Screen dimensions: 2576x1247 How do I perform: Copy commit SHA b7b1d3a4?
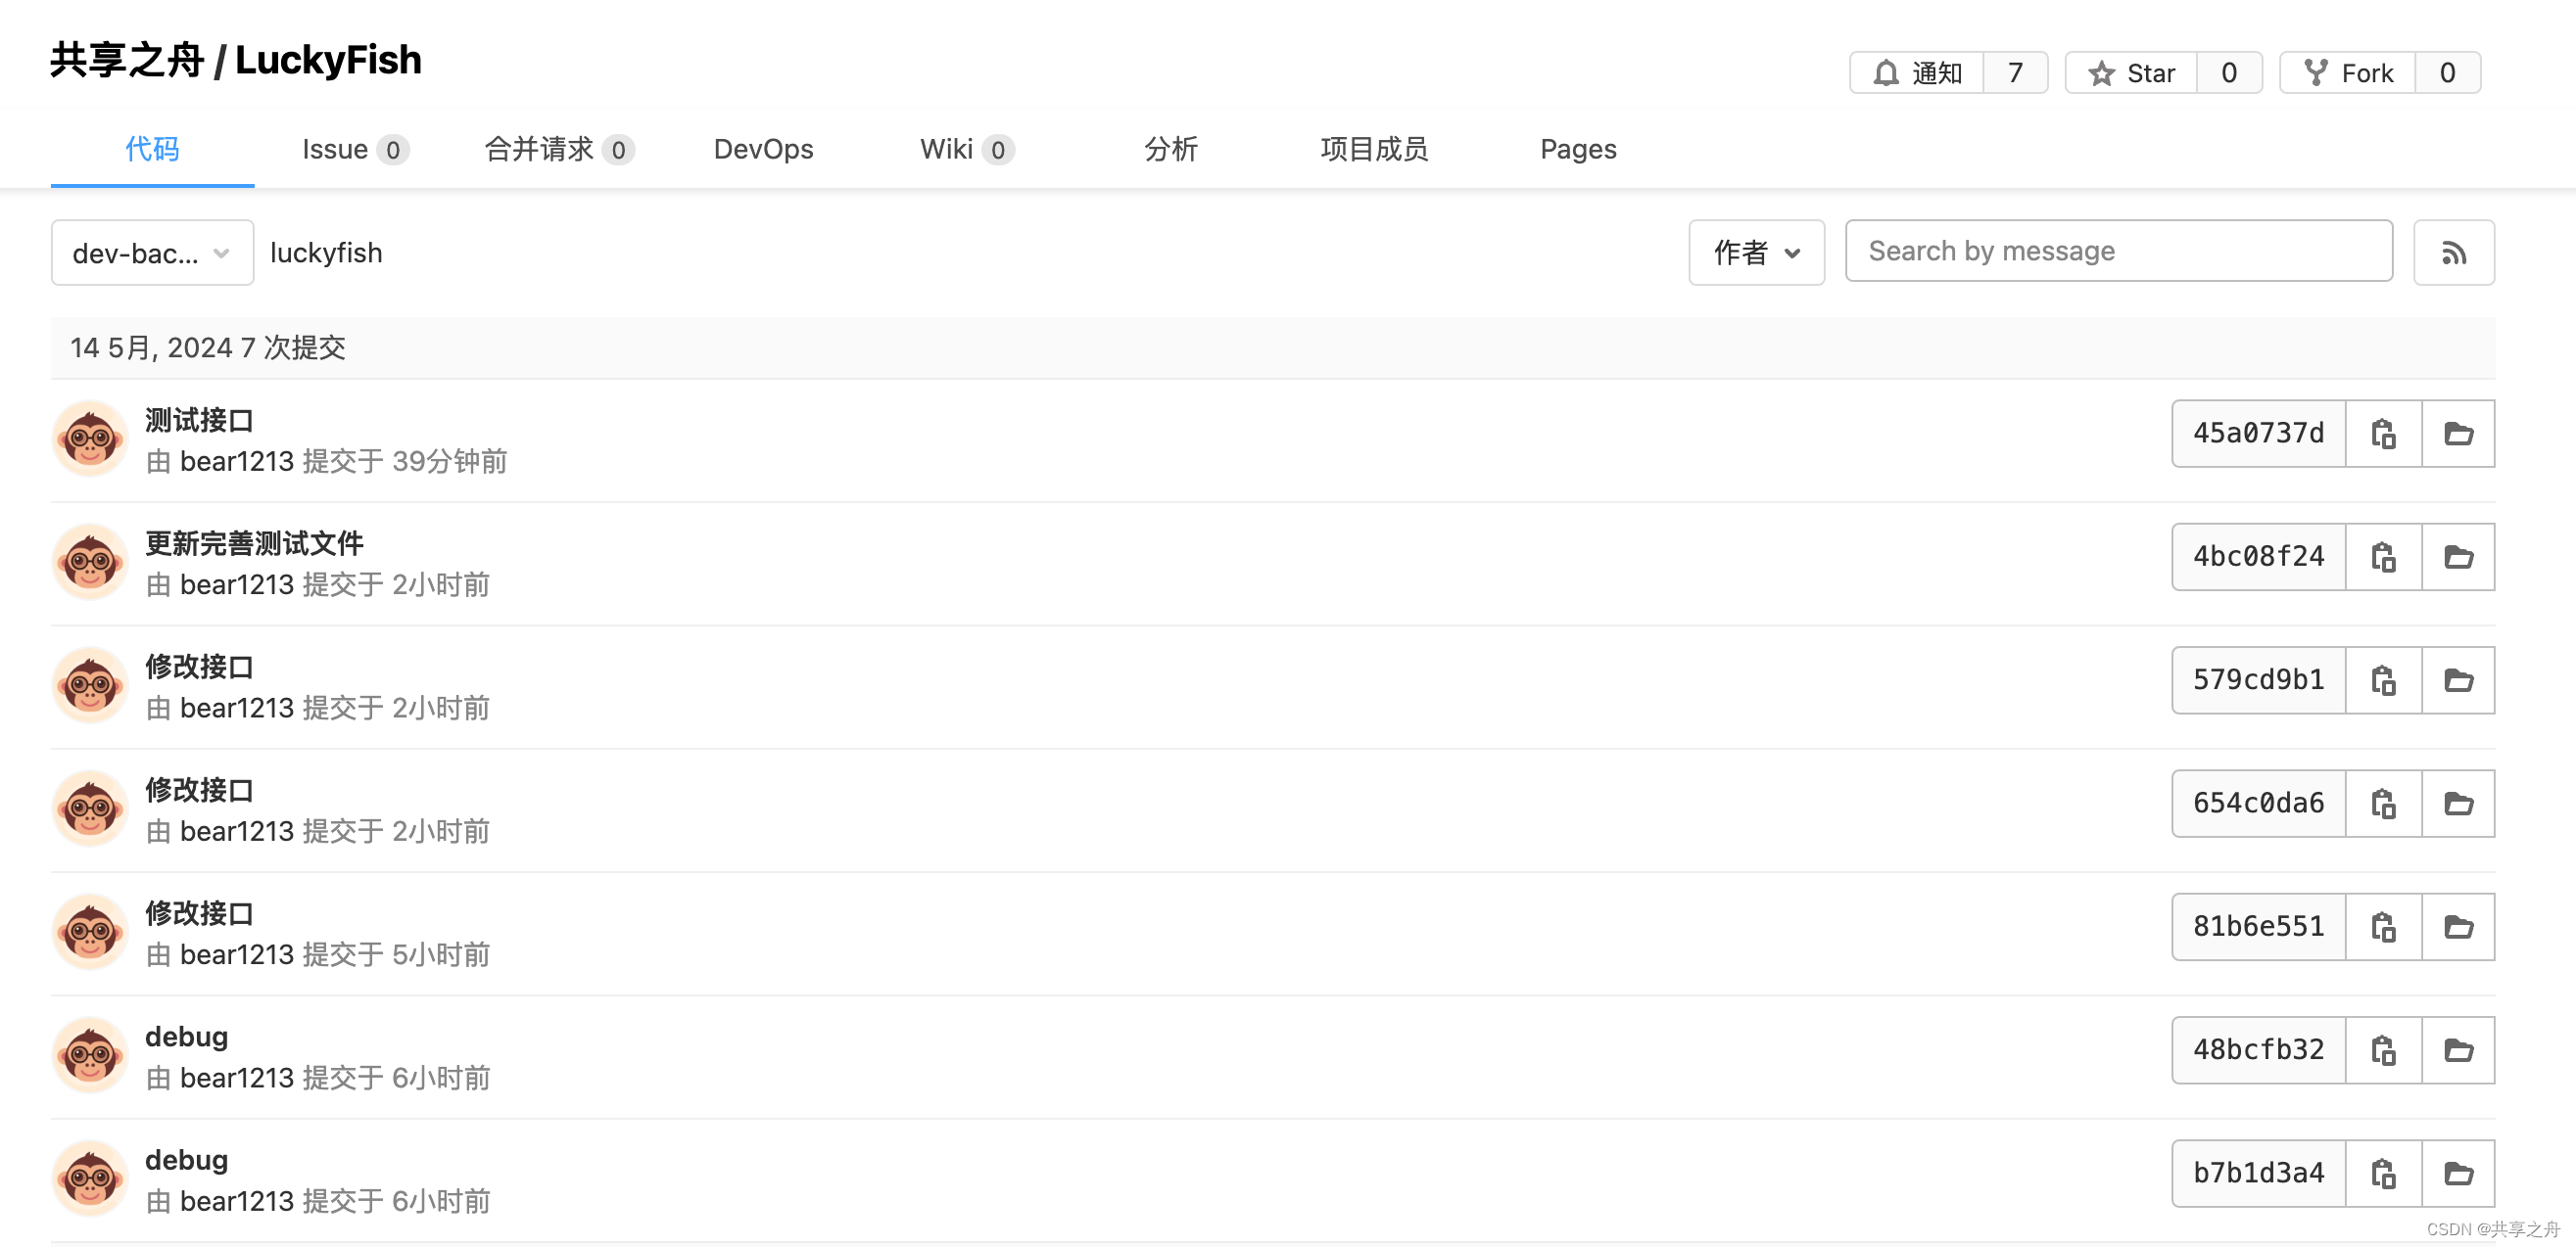click(x=2383, y=1173)
